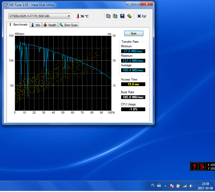Viewport: 215px width, 192px height.
Task: Copy benchmark results to clipboard as text
Action: coord(108,16)
